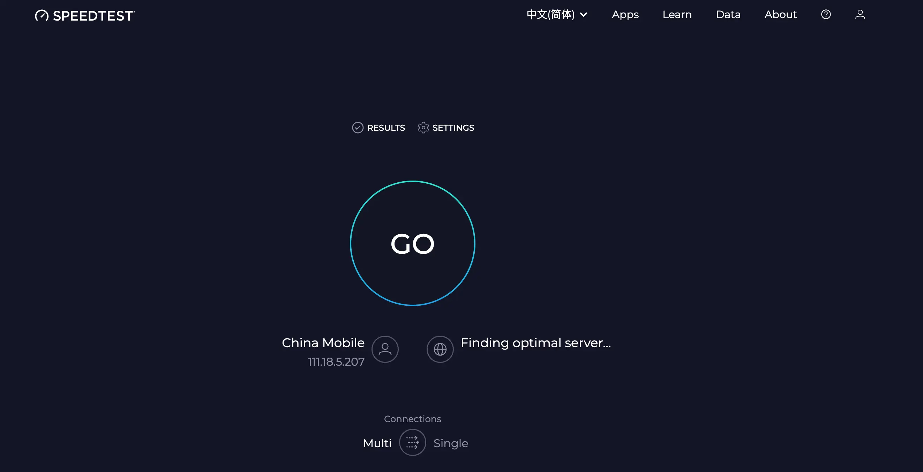This screenshot has width=923, height=472.
Task: Click the SETTINGS link text
Action: coord(453,128)
